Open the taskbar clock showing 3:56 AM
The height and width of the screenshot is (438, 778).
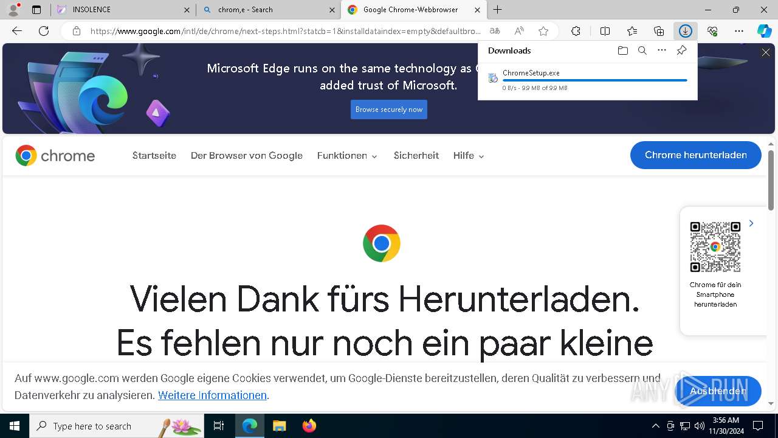[x=726, y=426]
